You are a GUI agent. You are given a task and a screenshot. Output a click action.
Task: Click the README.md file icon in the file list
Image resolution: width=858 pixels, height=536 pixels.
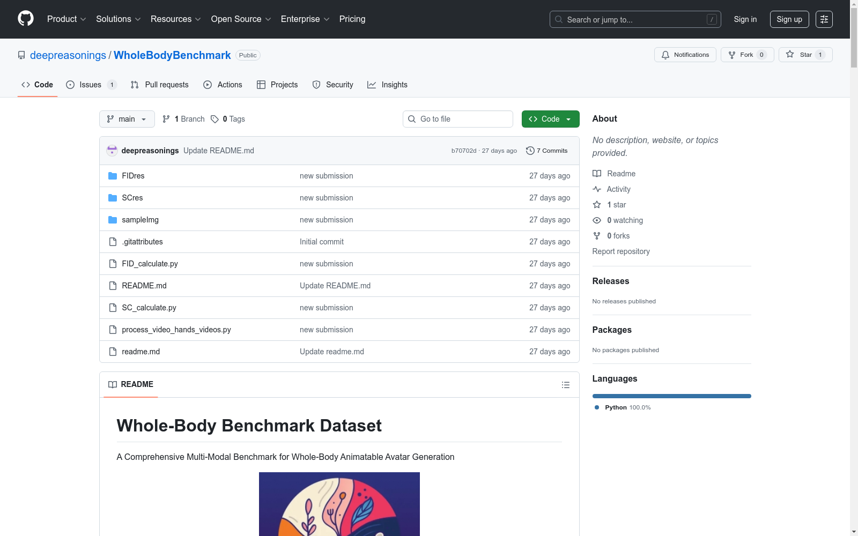click(x=113, y=286)
